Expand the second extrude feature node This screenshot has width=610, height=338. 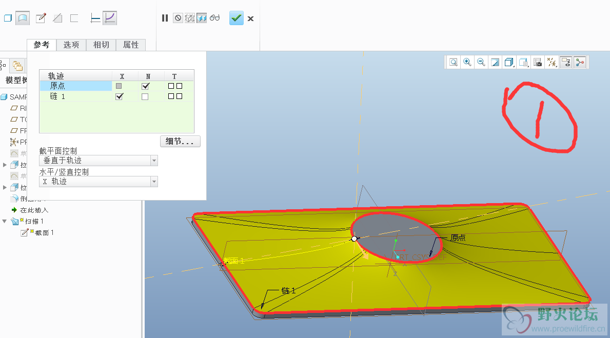(x=5, y=188)
